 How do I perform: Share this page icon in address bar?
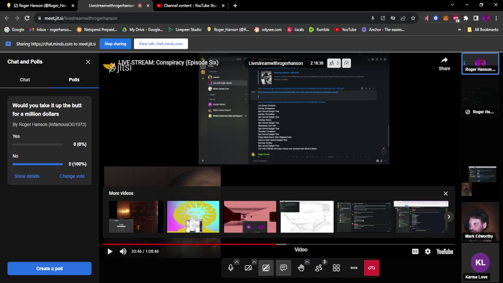click(403, 18)
